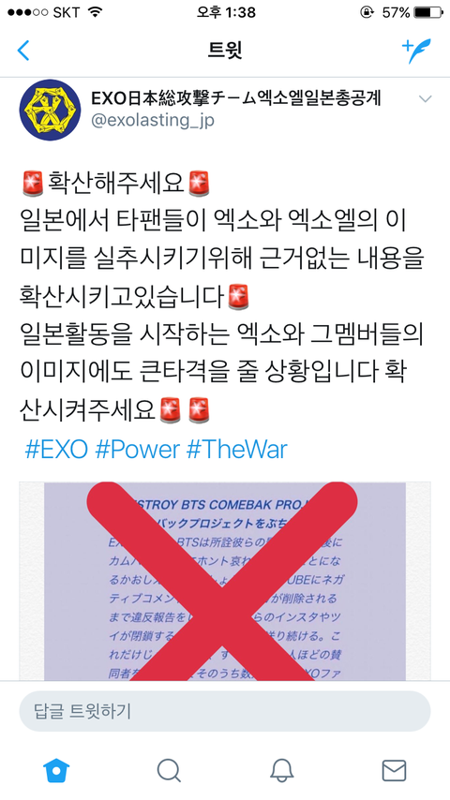Tap the 오후 1:38 clock in status bar
This screenshot has height=800, width=450.
(x=226, y=12)
